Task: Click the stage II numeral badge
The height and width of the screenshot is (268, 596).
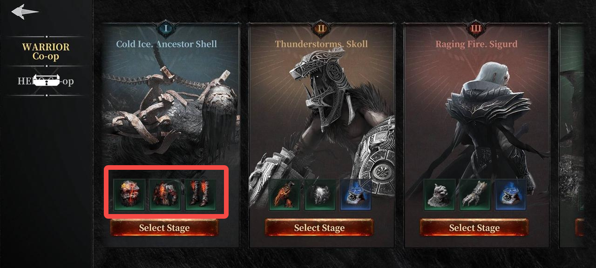Action: coord(321,29)
